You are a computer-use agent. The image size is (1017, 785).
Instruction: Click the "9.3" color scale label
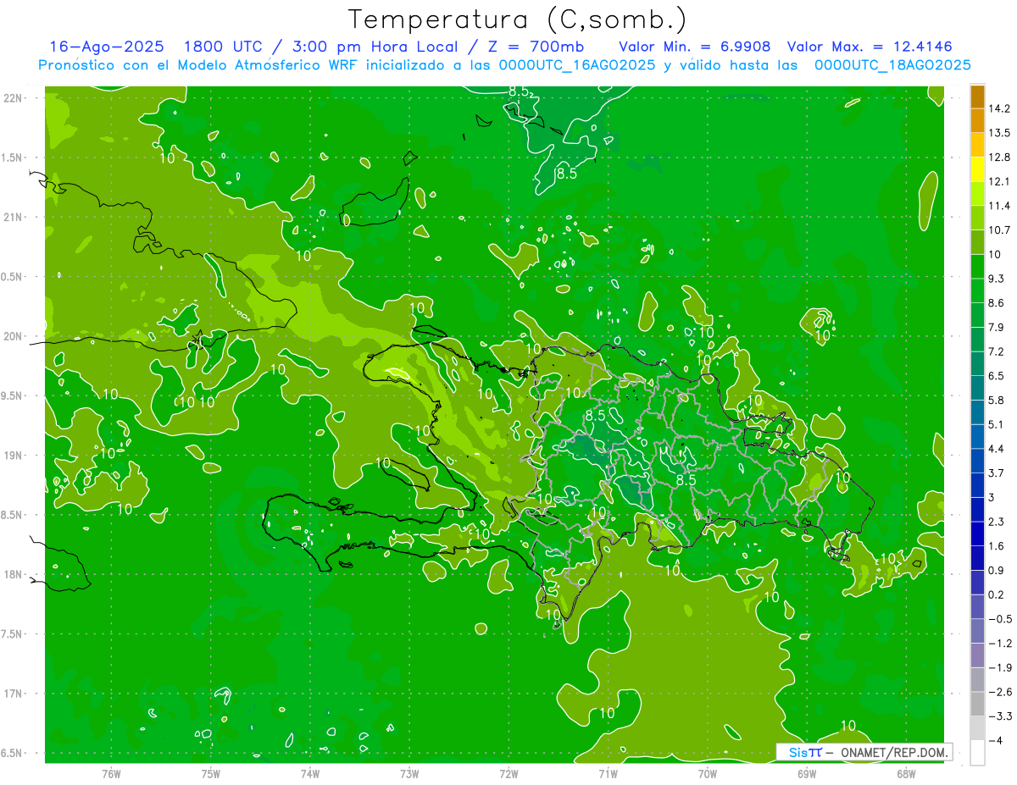tap(998, 279)
